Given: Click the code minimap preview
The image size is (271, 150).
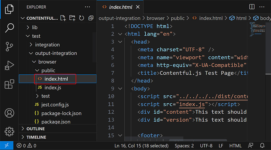Looking at the screenshot, I should point(257,29).
